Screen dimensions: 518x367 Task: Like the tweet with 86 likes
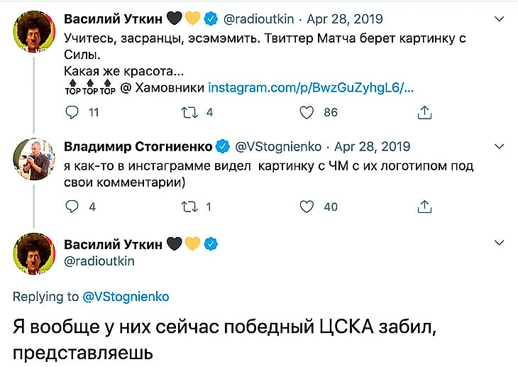click(x=307, y=112)
